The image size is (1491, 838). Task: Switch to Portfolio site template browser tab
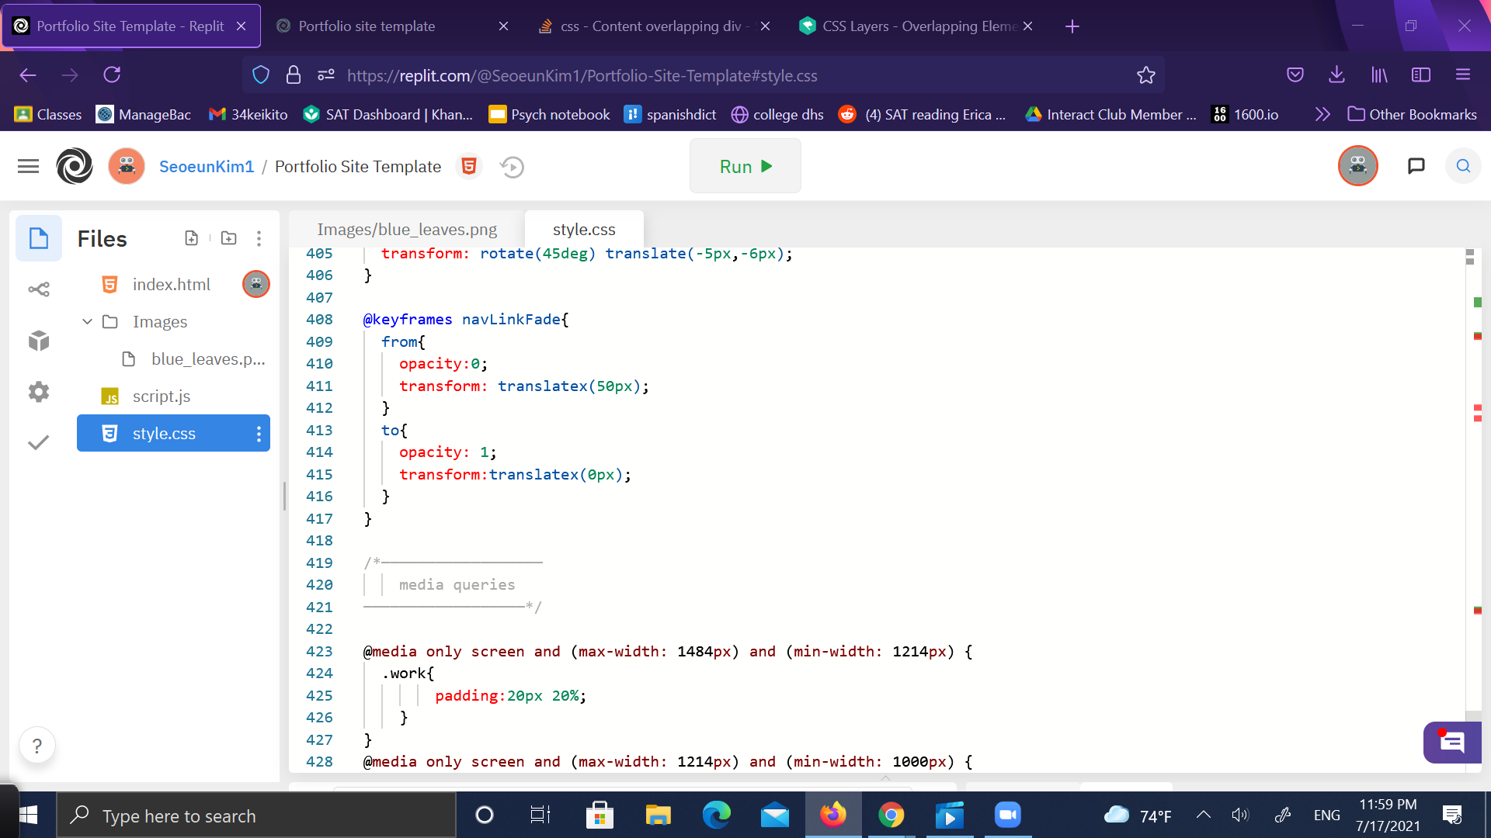[367, 26]
